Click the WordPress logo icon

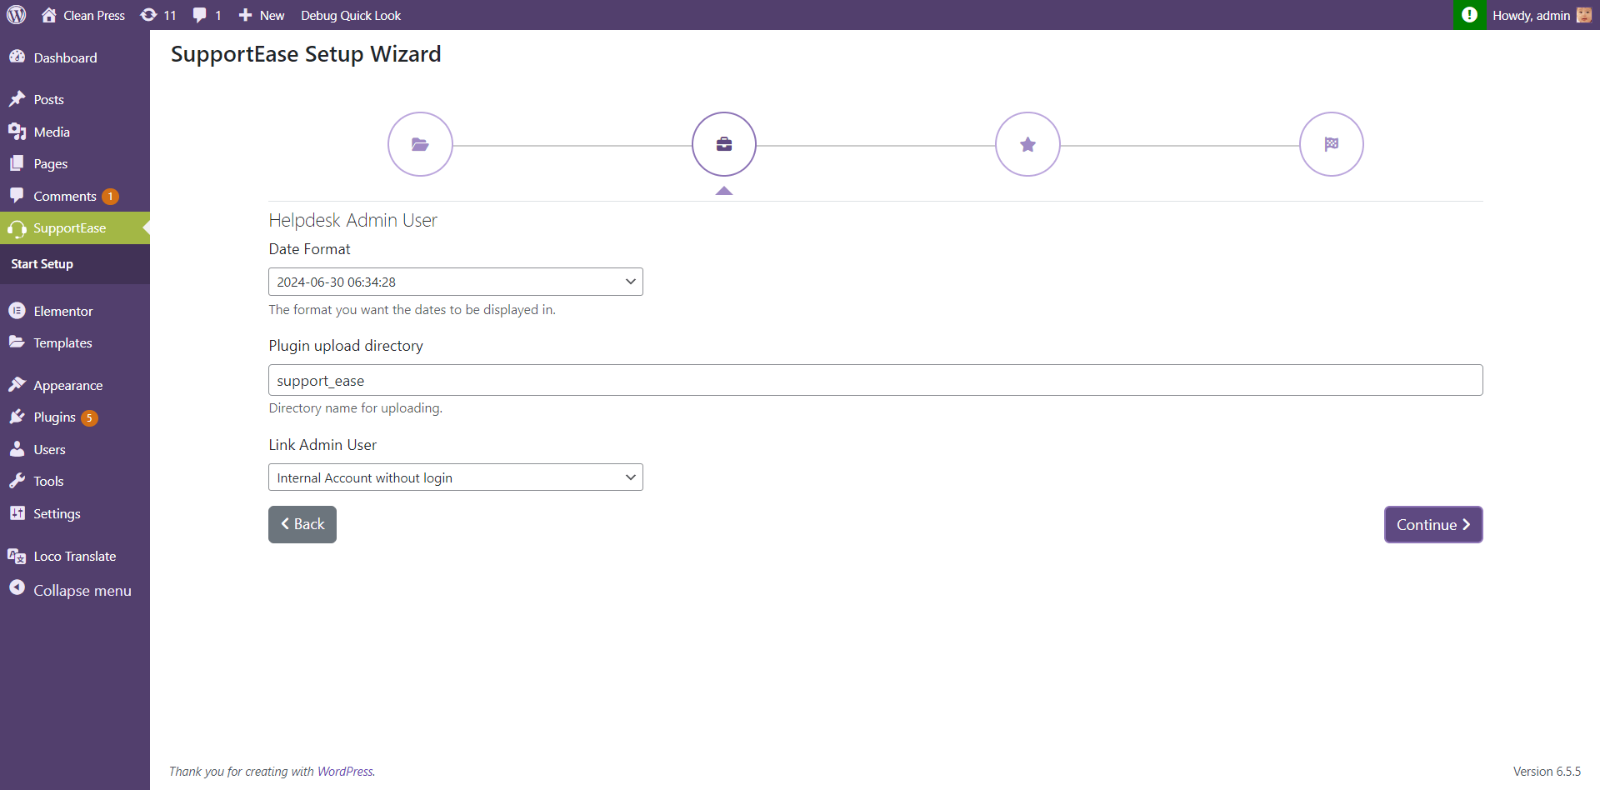click(17, 15)
